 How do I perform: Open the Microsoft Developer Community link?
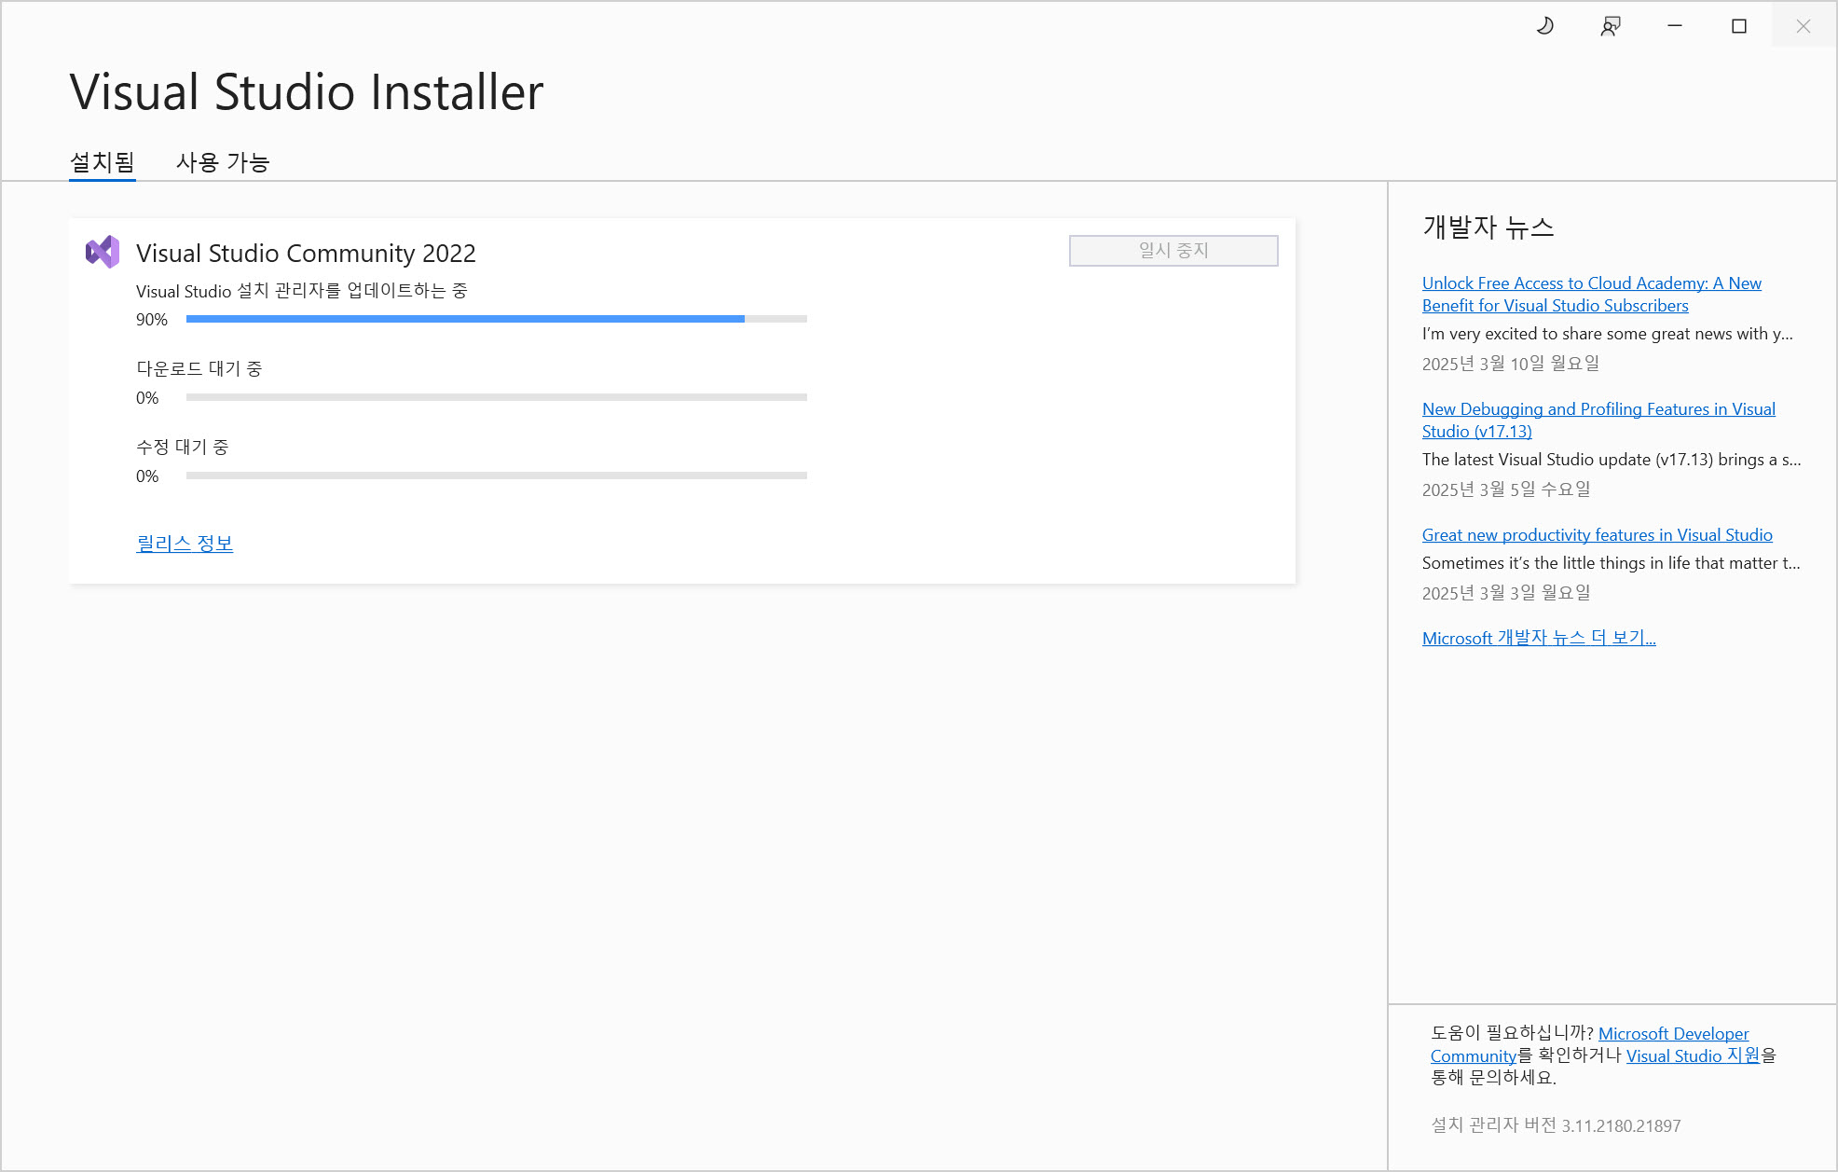(1673, 1034)
